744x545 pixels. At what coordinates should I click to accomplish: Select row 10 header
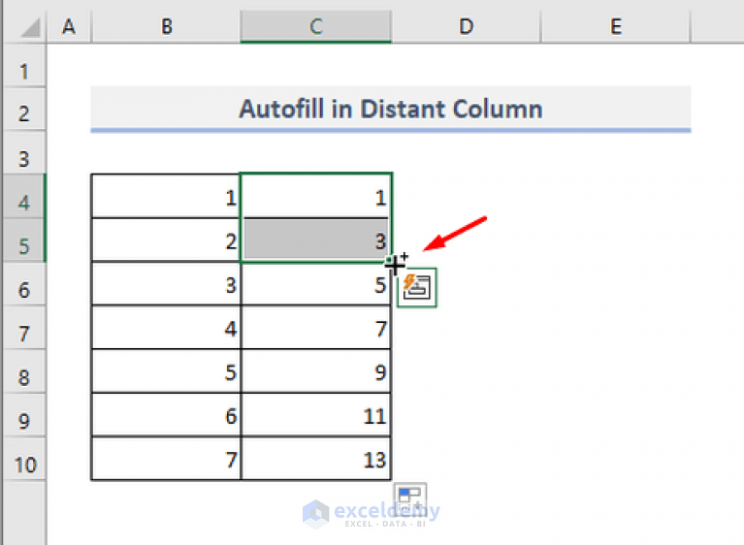pos(23,459)
